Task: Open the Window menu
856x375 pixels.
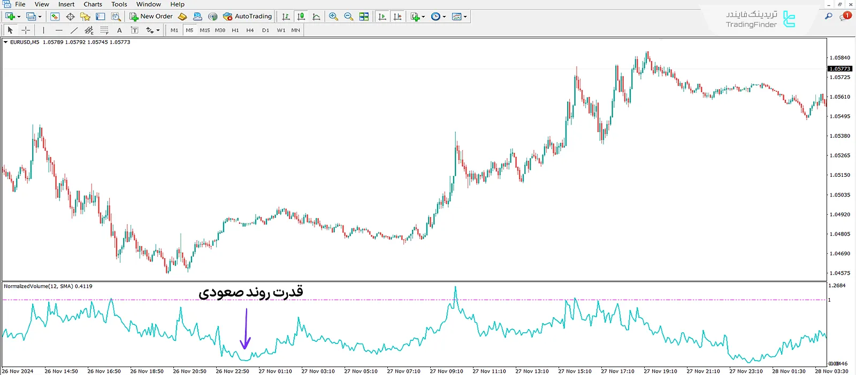Action: pos(148,4)
